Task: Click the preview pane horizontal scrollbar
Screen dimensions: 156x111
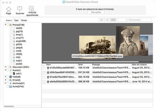Action: [x=91, y=62]
